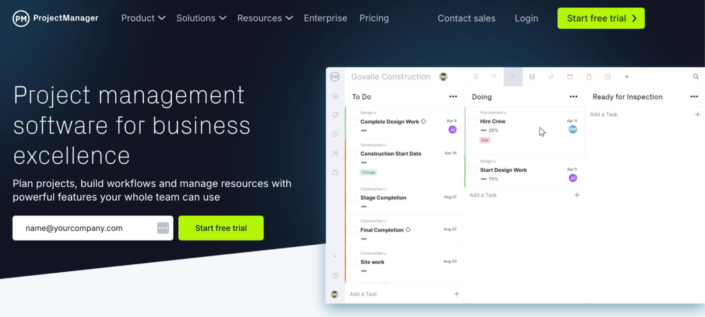Click the avatar next to Govalle Construction

click(x=444, y=77)
